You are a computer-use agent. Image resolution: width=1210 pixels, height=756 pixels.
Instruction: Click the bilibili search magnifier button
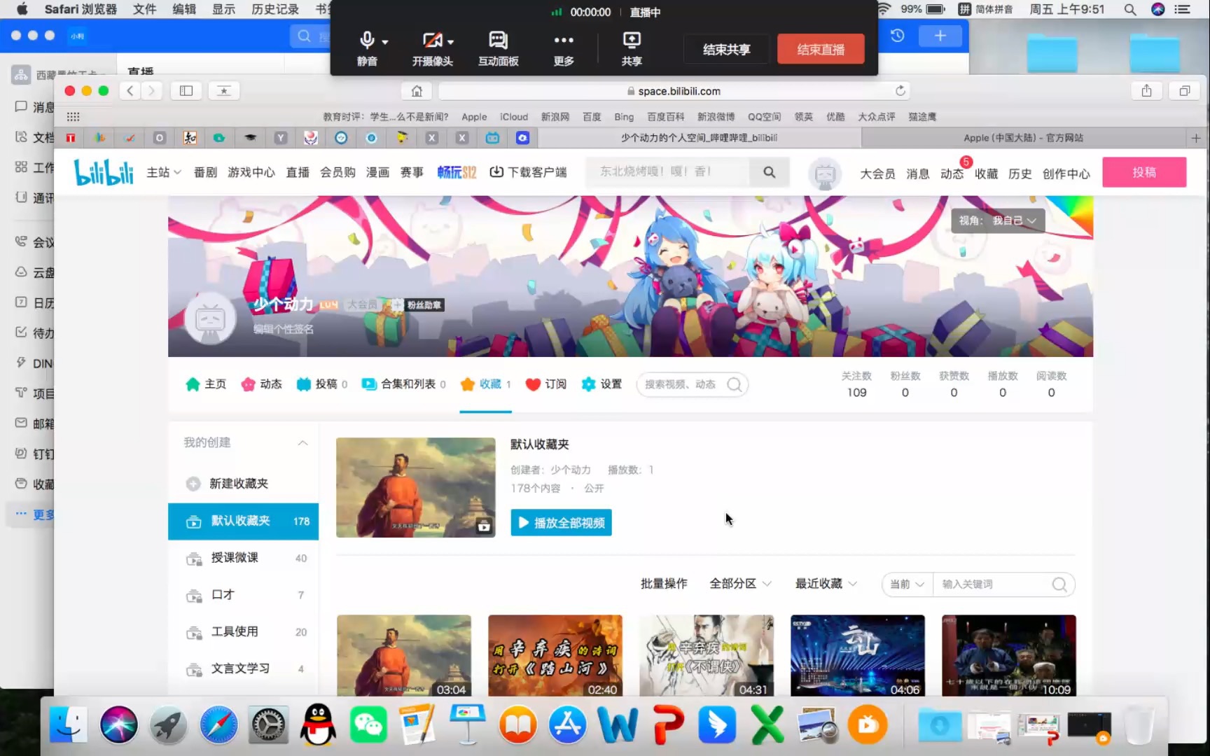(769, 172)
